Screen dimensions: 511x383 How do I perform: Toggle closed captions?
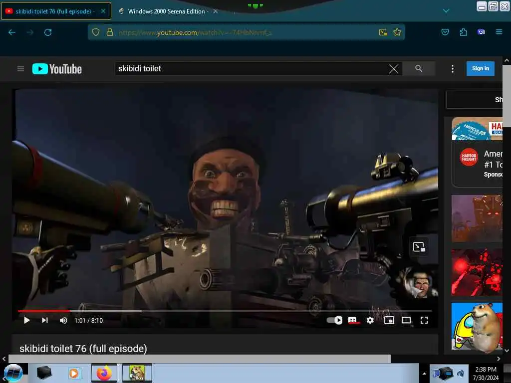coord(352,320)
